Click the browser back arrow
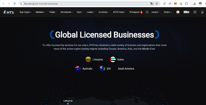This screenshot has height=105, width=206. 4,4
